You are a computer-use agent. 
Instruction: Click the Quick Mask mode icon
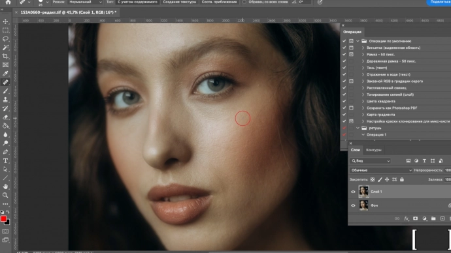point(5,231)
